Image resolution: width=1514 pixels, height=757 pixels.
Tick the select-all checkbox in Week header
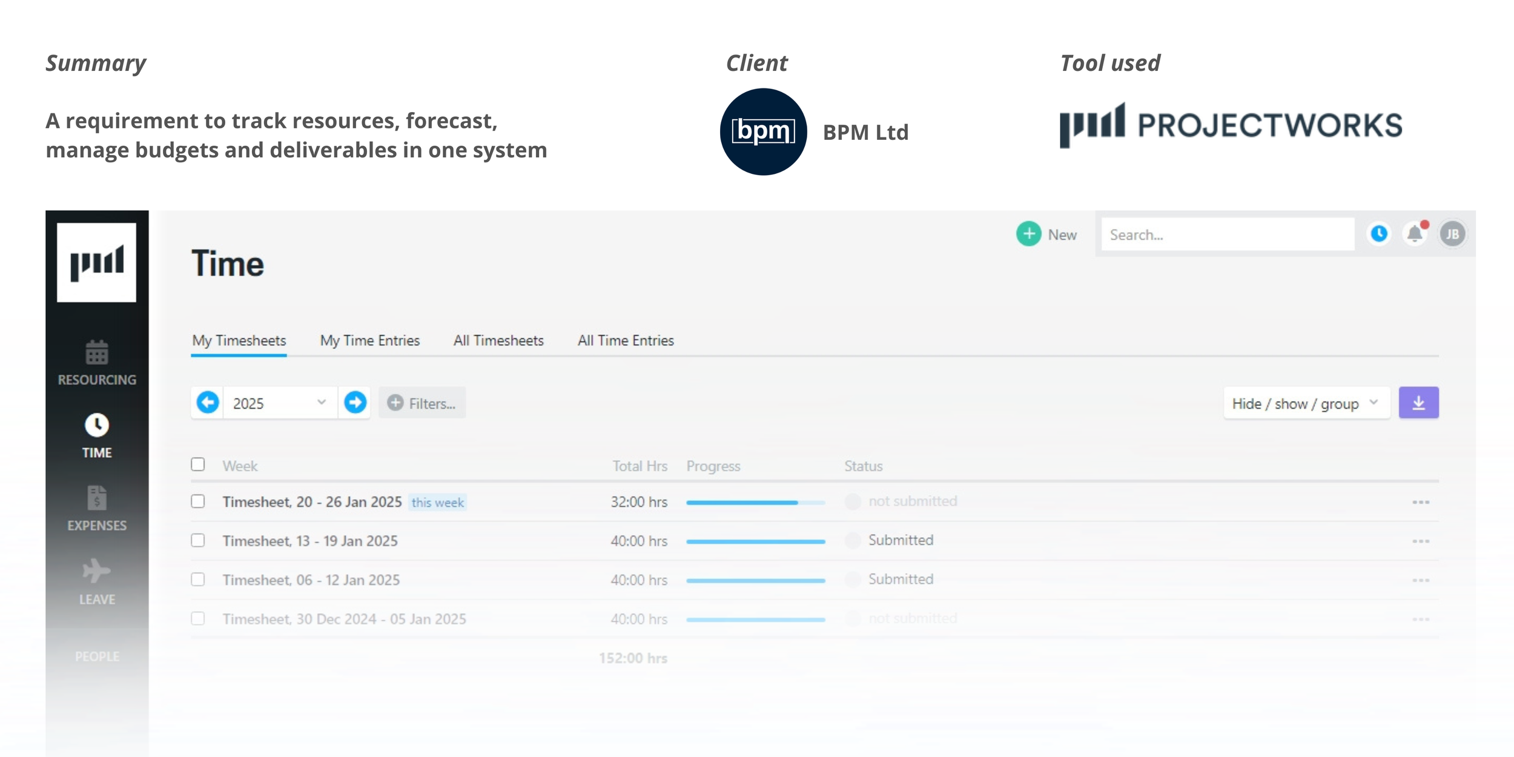(198, 464)
